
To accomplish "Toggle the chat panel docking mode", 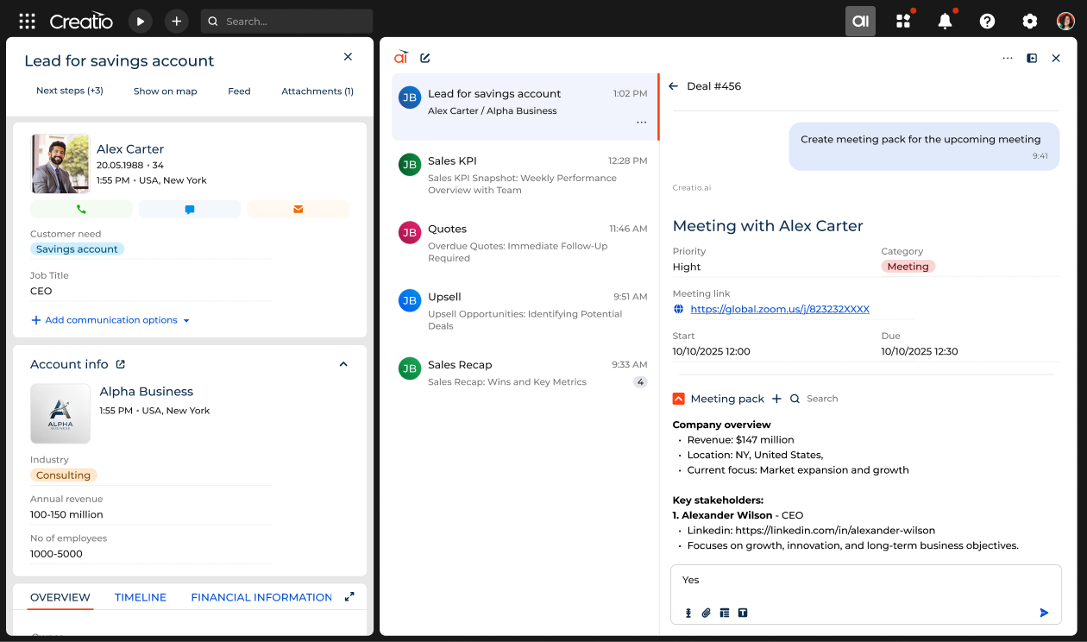I will pos(1032,58).
